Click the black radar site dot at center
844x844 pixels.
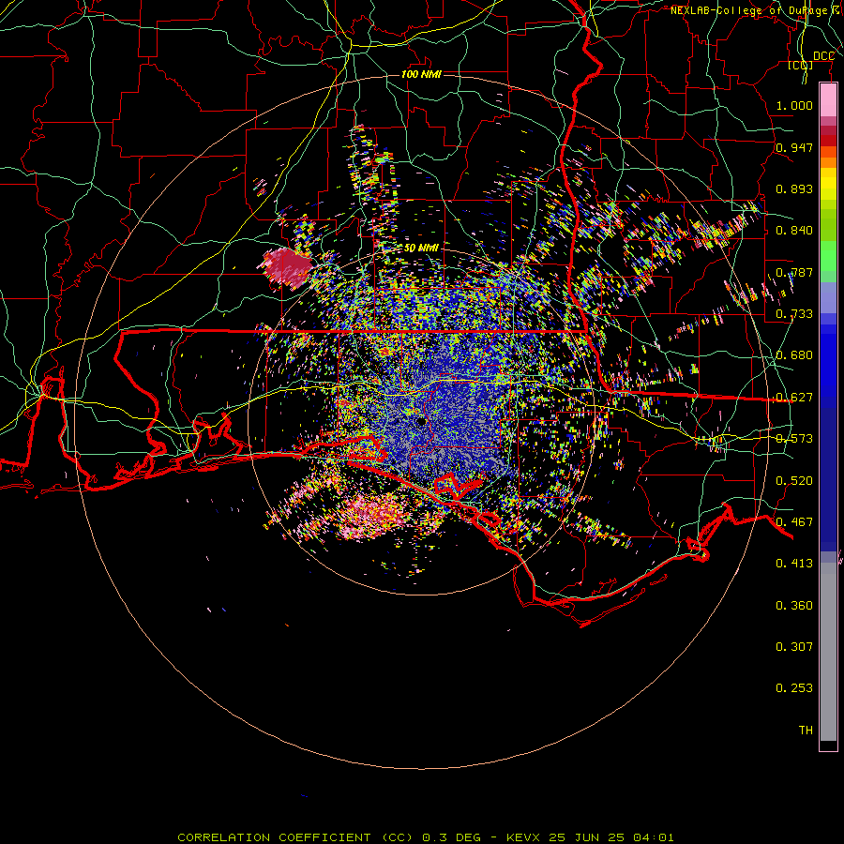tap(422, 422)
